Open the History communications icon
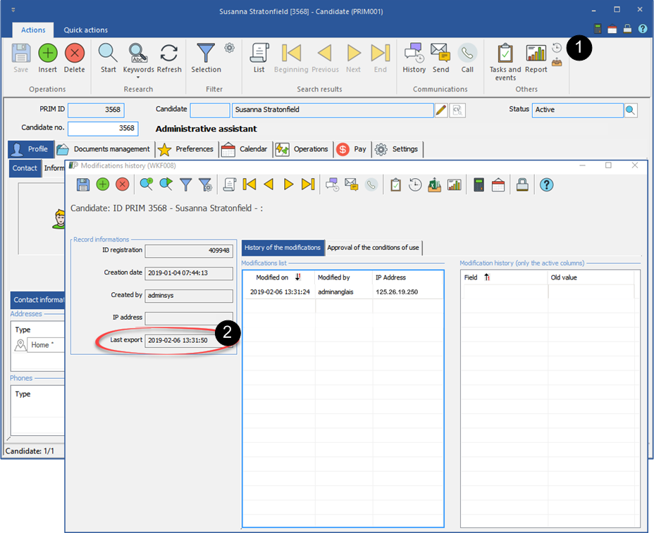The height and width of the screenshot is (533, 654). [x=414, y=53]
